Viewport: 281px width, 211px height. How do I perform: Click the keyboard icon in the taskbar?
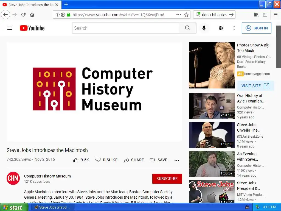[x=247, y=207]
